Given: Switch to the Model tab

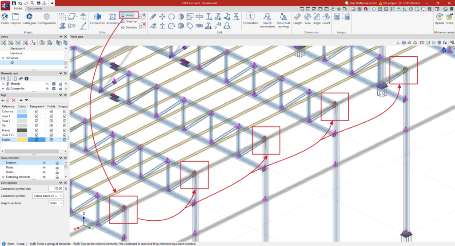Looking at the screenshot, I should [x=18, y=8].
